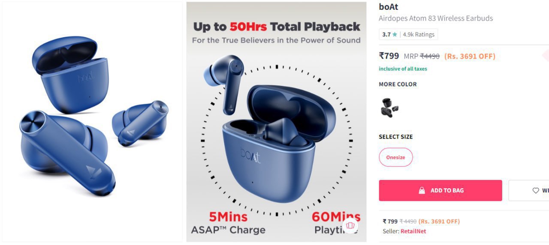Click the large ₹799 selling price
Screen dimensions: 549x245
click(389, 56)
